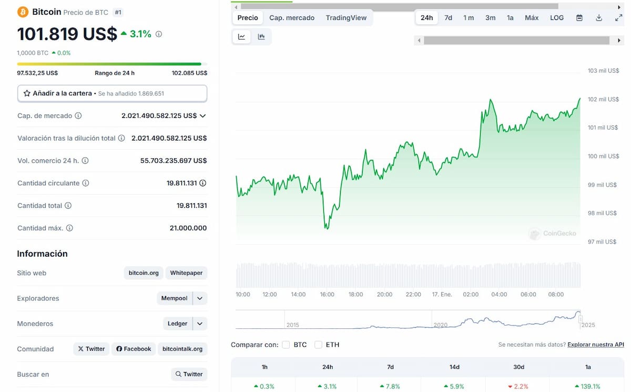Open the Explorar nuestra API link
Viewport: 631px width, 392px height.
point(595,345)
